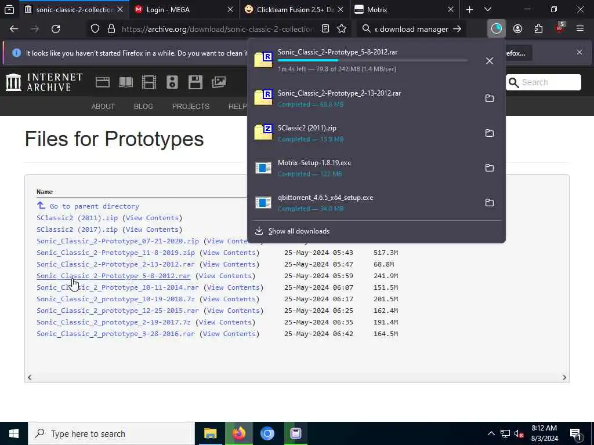Submit search with the arrow button
The height and width of the screenshot is (445, 594).
pos(457,29)
